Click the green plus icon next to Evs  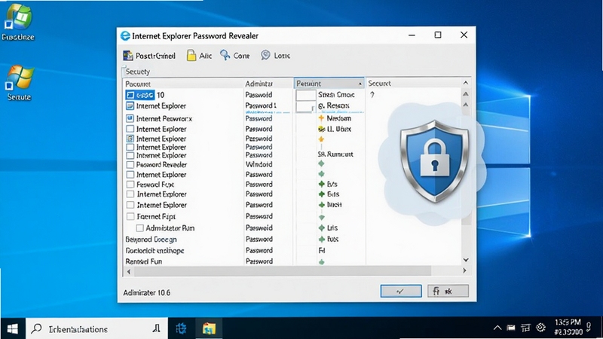322,184
